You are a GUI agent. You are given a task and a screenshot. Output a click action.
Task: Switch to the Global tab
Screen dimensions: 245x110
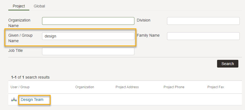pos(39,6)
